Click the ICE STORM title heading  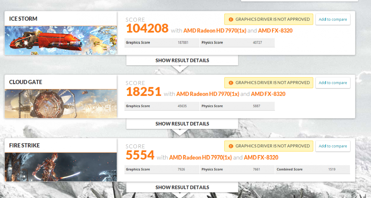23,19
